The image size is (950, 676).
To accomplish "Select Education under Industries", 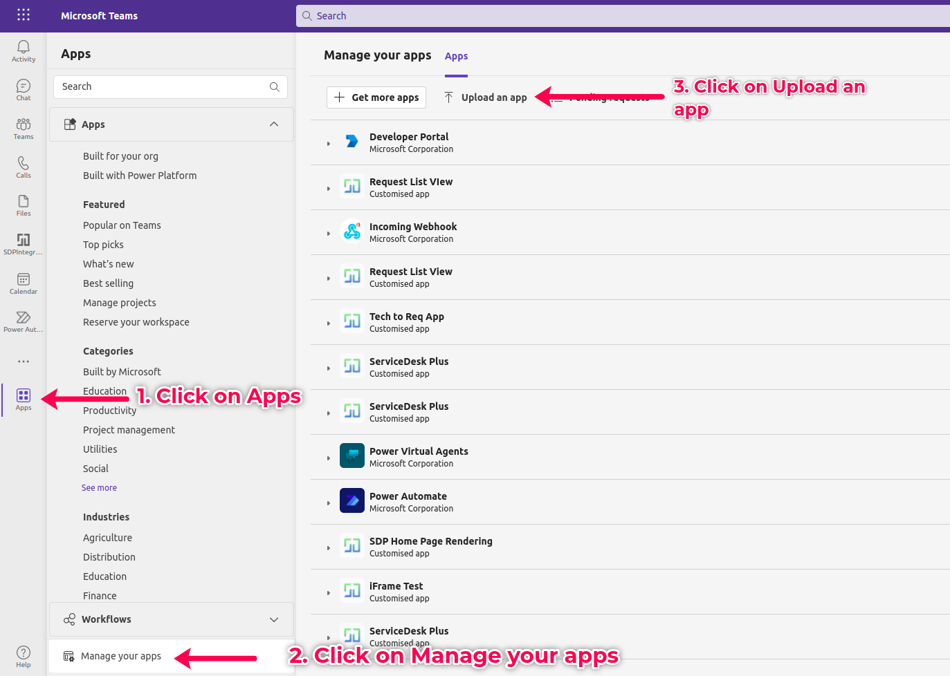I will click(x=104, y=576).
